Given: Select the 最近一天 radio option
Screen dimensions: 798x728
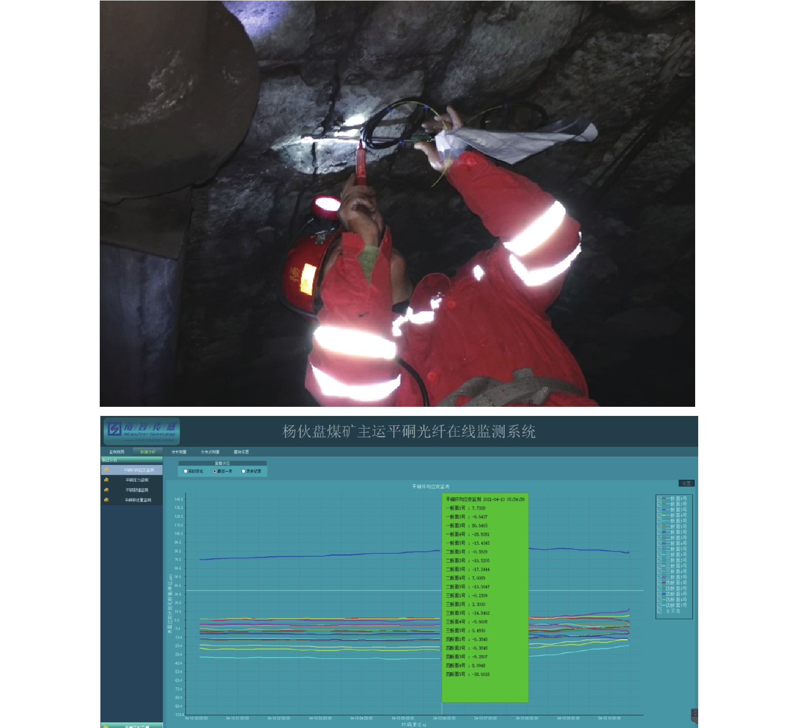Looking at the screenshot, I should click(214, 471).
